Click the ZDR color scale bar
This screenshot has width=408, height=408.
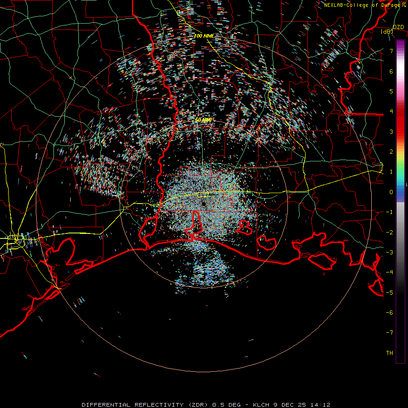[x=400, y=201]
